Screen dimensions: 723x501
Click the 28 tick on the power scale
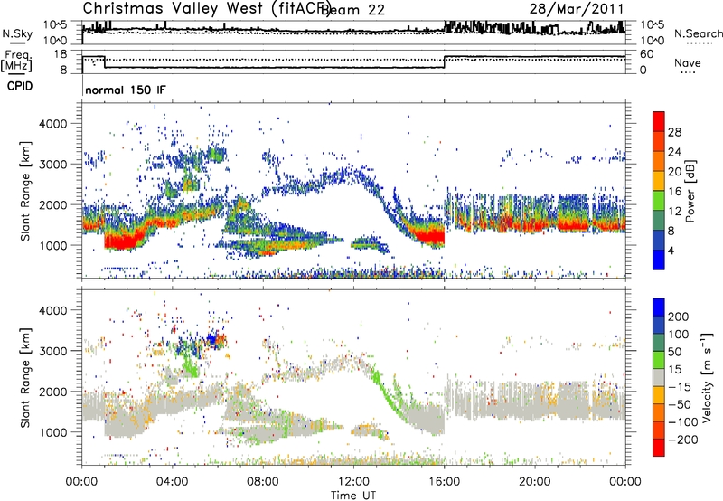[x=674, y=132]
